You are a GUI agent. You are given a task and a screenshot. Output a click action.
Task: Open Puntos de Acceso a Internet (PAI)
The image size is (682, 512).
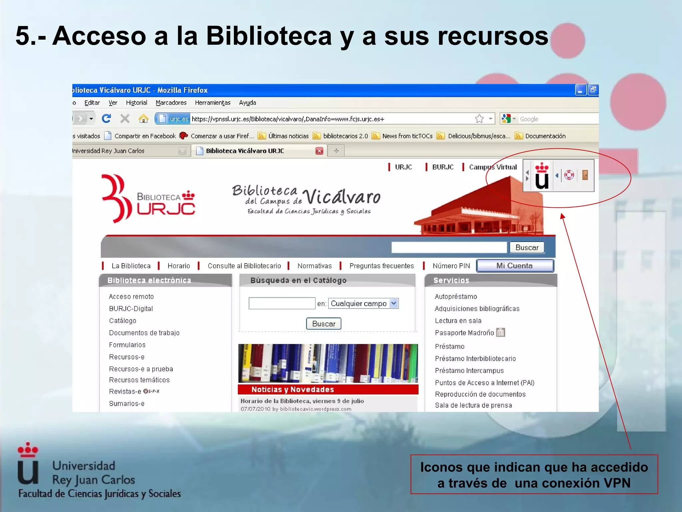pyautogui.click(x=485, y=383)
